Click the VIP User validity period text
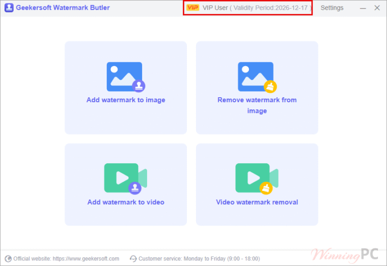The width and height of the screenshot is (387, 266). point(257,8)
